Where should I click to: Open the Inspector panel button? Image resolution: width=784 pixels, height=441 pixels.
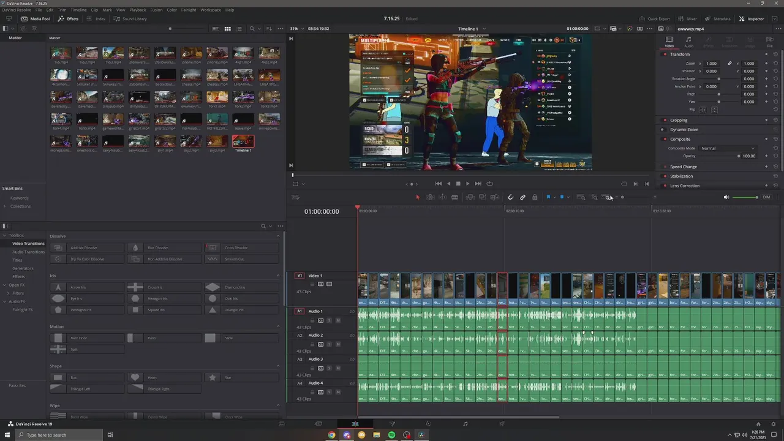tap(752, 19)
